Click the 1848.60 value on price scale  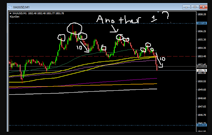click(202, 98)
